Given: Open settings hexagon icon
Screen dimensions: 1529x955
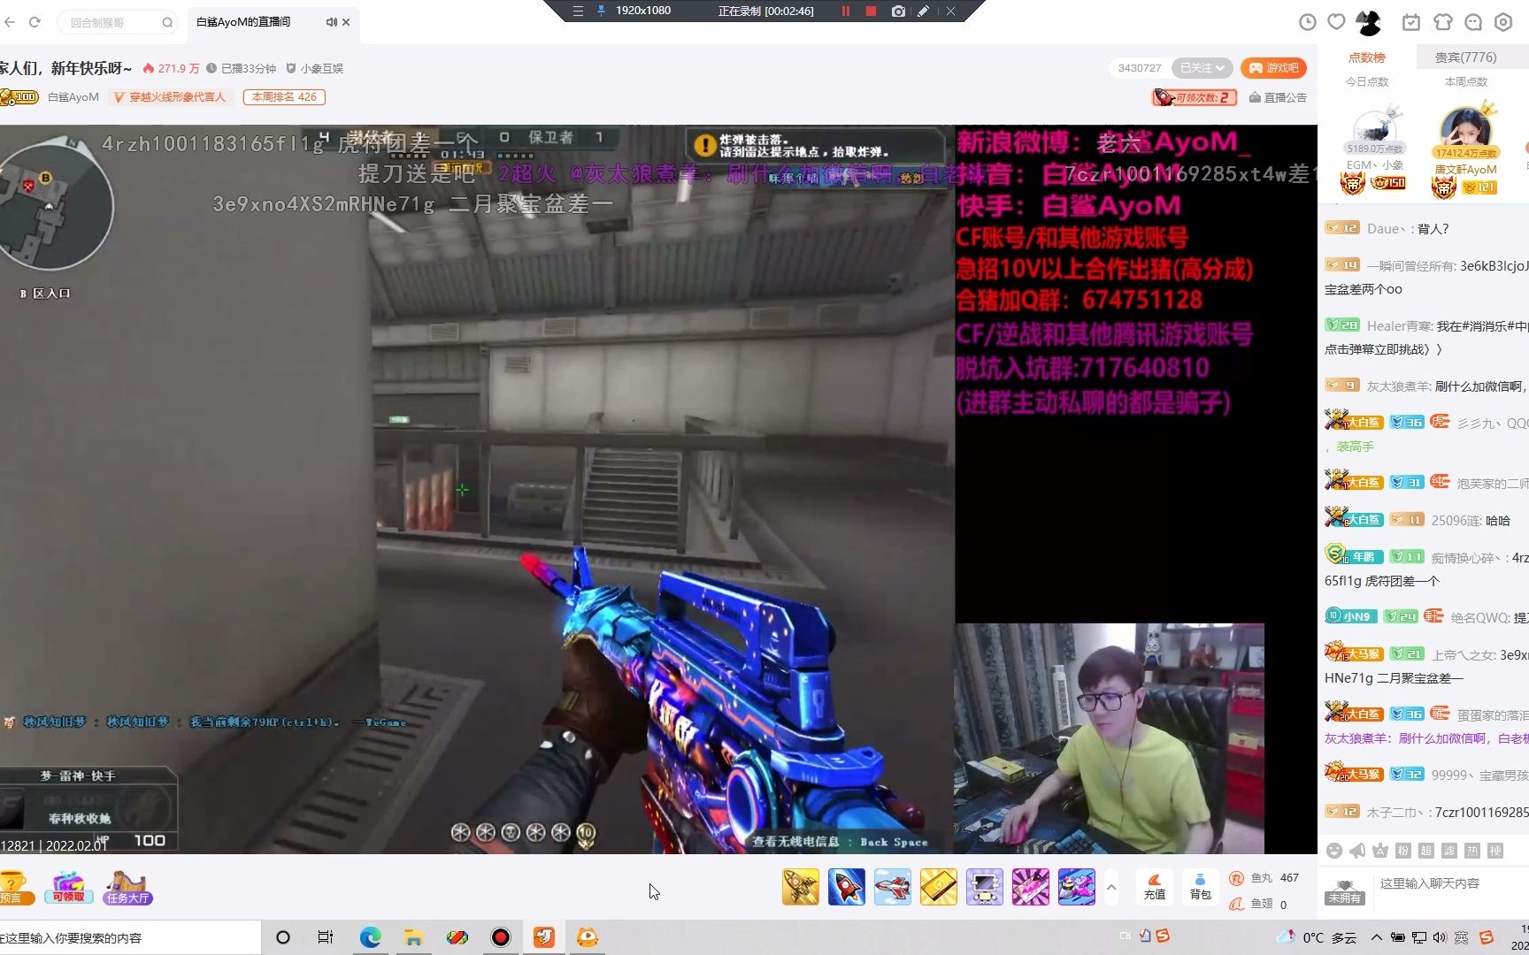Looking at the screenshot, I should coord(1503,22).
